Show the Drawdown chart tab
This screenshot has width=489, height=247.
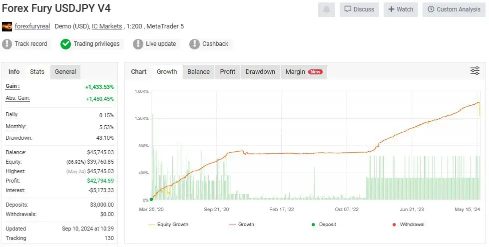point(260,71)
